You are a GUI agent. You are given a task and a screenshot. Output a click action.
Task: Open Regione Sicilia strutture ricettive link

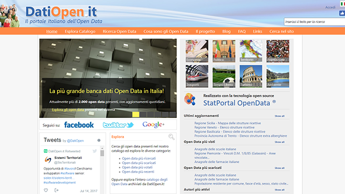(227, 123)
